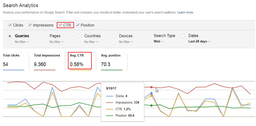Expand the Devices No filter dropdown
This screenshot has width=256, height=126.
(x=126, y=42)
